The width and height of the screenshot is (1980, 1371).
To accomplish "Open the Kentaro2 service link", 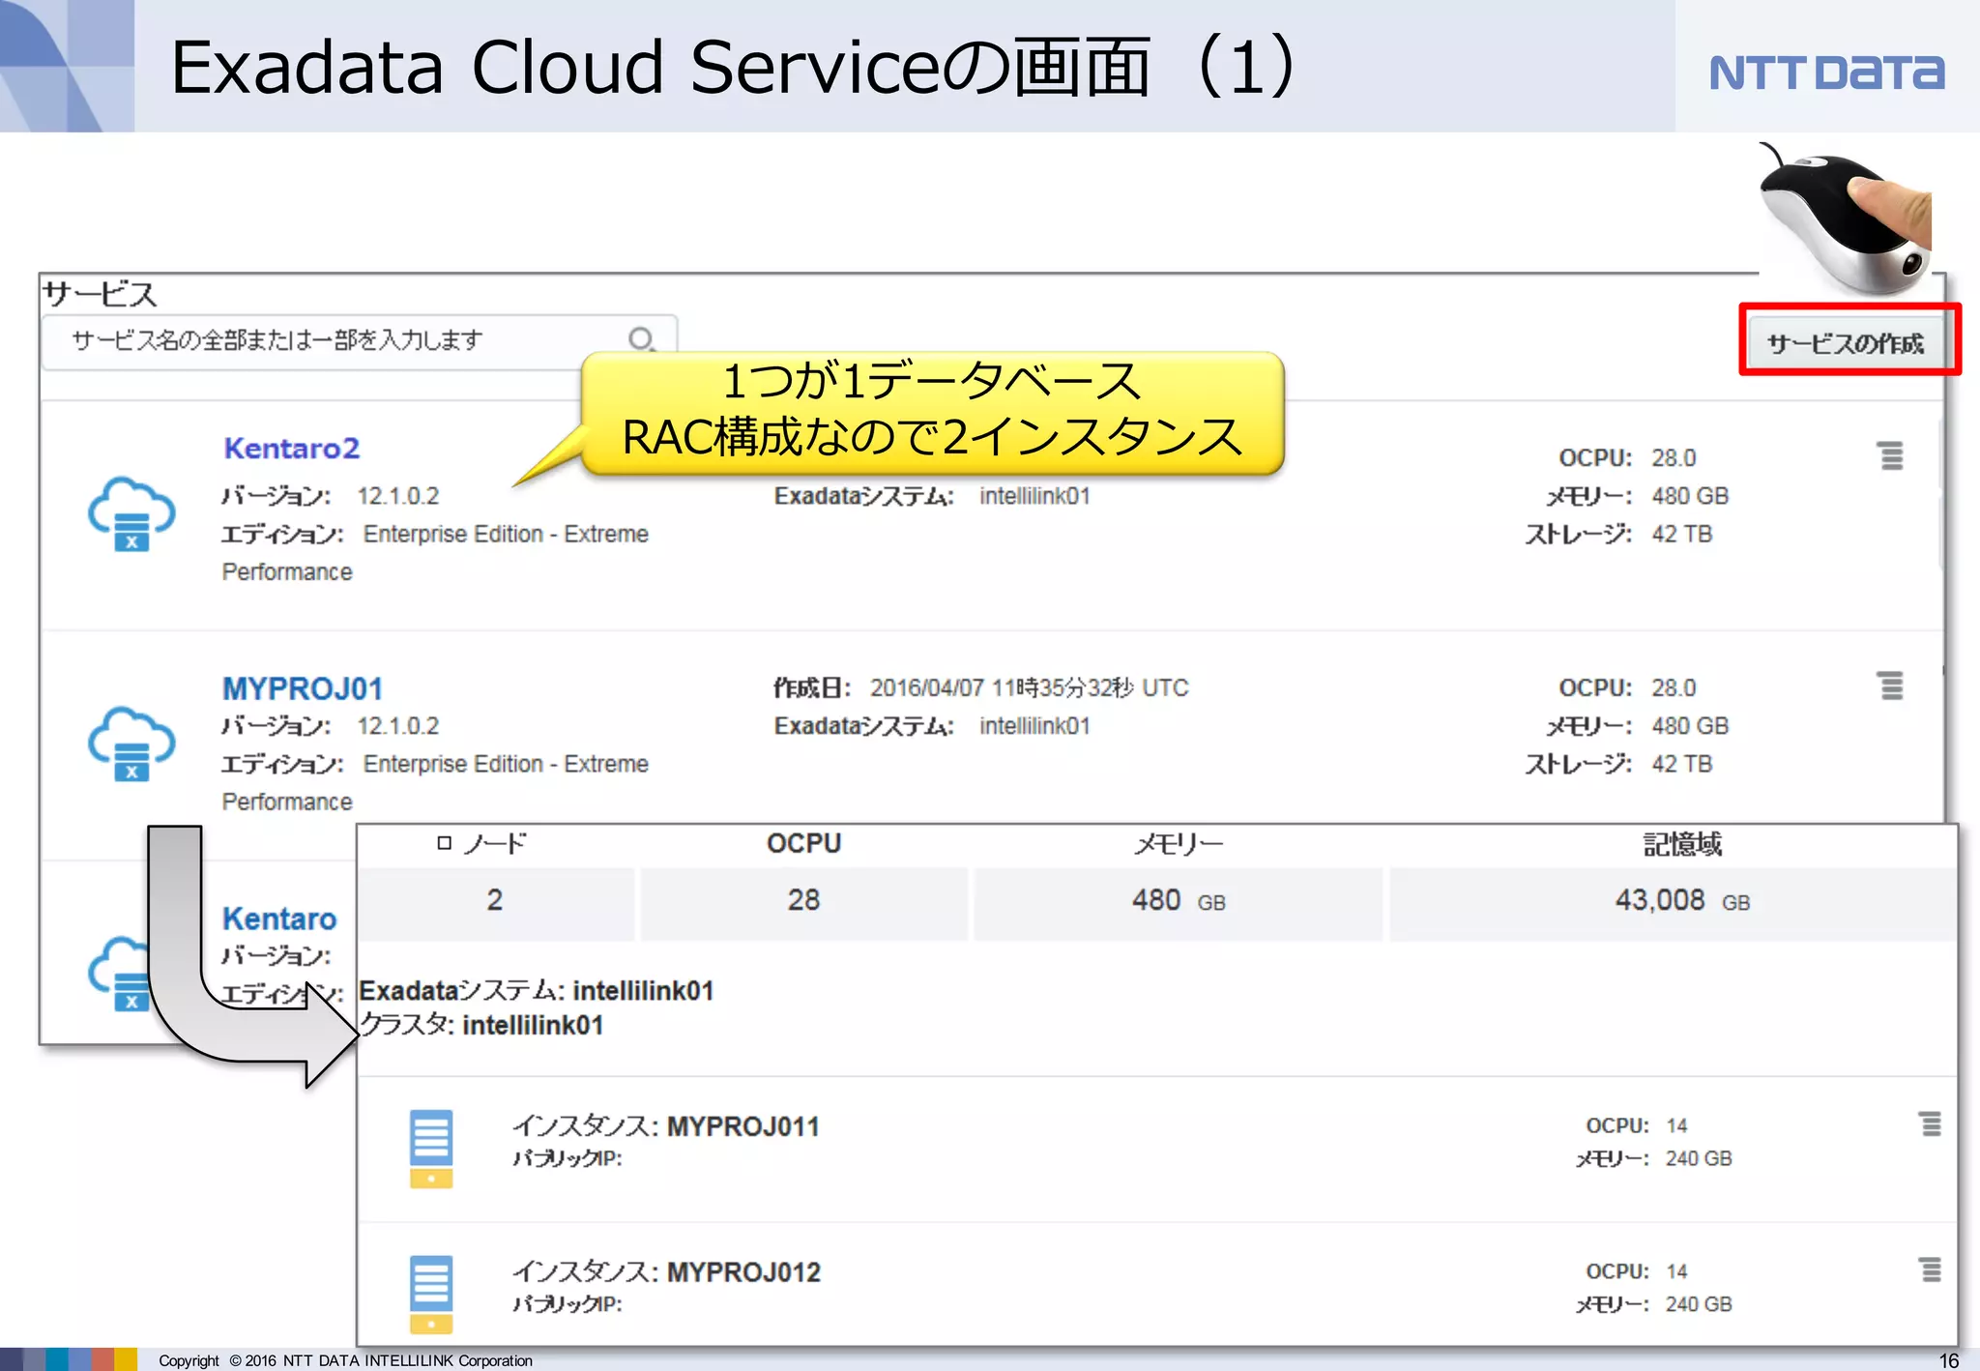I will pos(291,449).
